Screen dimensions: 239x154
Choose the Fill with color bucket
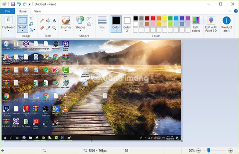pos(48,21)
